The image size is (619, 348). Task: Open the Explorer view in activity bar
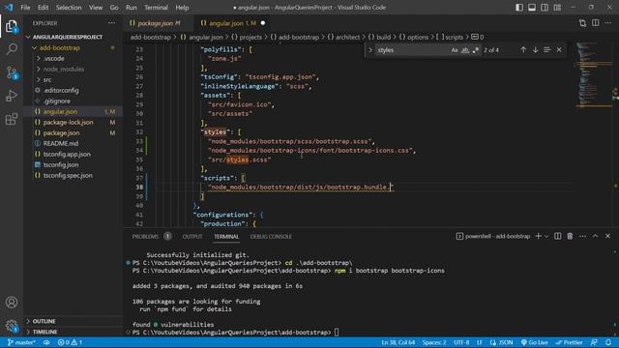click(12, 26)
